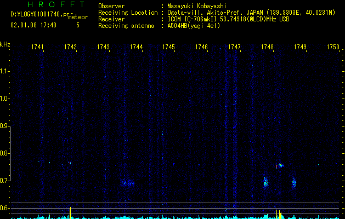Click the 1741 time axis marker
The height and width of the screenshot is (219, 345).
[37, 47]
